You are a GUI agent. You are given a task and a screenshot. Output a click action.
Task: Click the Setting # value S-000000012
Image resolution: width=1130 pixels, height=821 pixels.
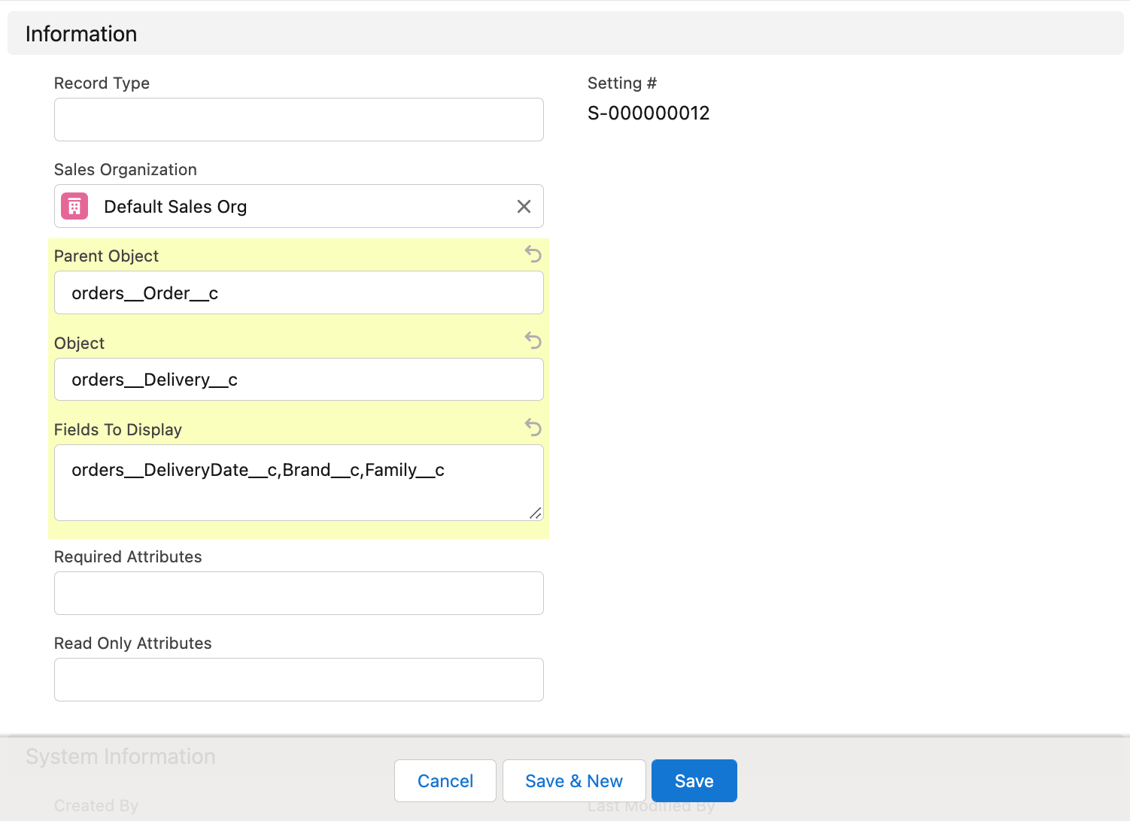point(649,113)
